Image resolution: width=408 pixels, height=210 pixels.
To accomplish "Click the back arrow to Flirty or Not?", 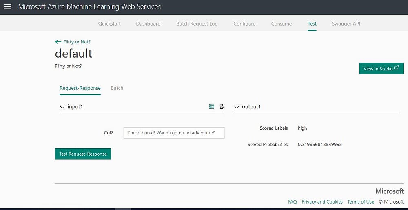I will [58, 42].
